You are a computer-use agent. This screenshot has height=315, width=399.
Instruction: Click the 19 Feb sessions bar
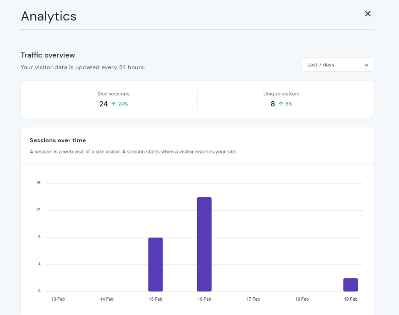tap(350, 285)
